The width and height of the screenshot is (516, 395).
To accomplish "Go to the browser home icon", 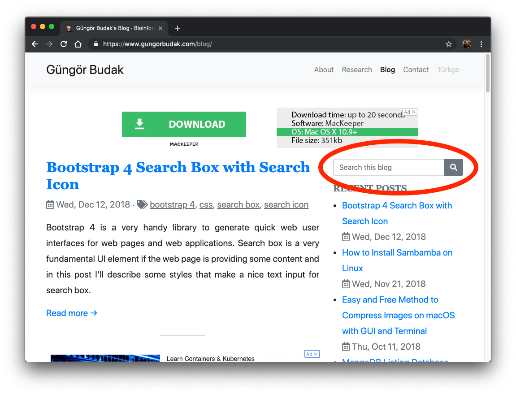I will [x=78, y=44].
